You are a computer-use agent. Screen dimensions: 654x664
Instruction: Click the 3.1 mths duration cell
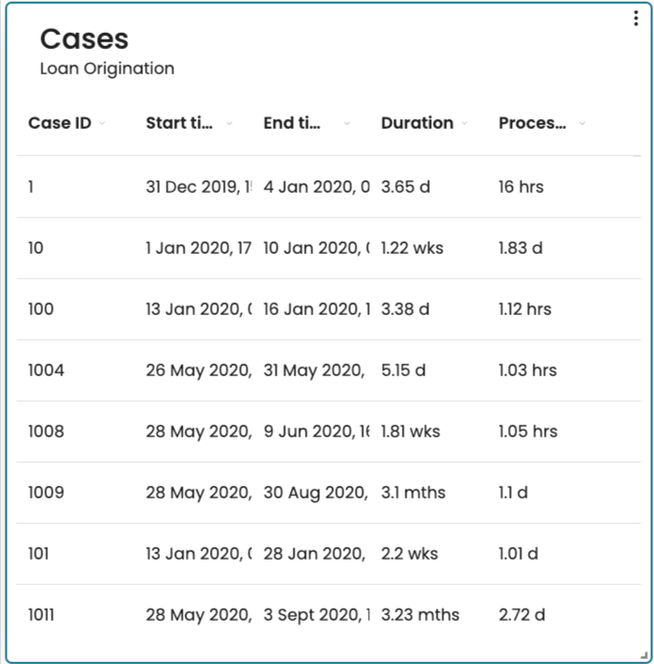tap(413, 493)
